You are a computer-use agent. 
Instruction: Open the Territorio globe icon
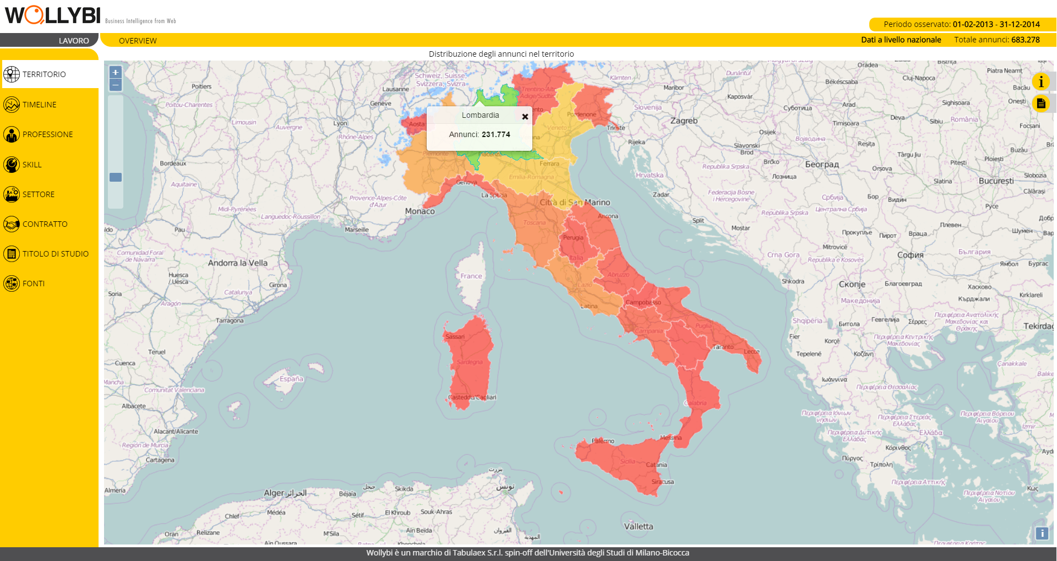click(12, 74)
